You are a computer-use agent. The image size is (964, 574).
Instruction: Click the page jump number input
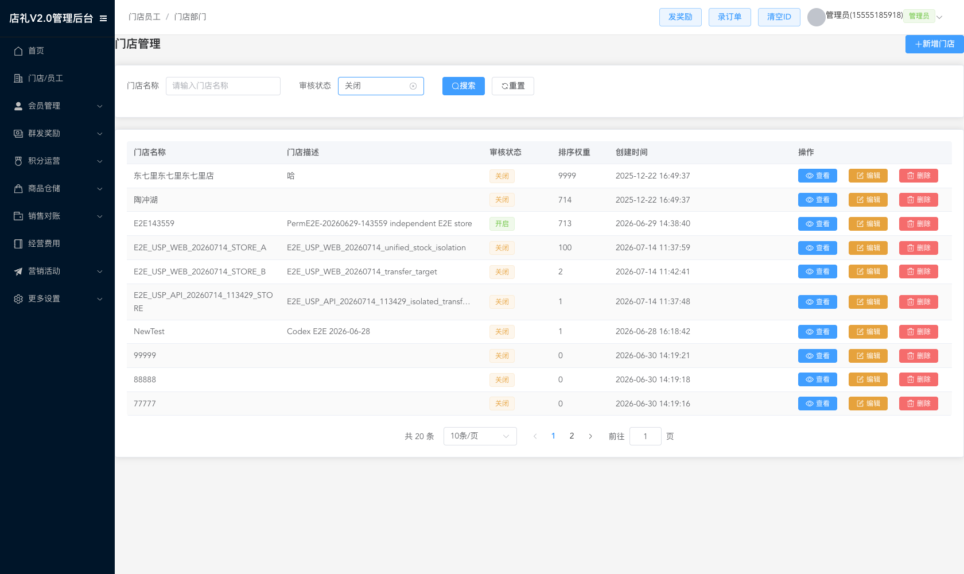click(x=646, y=436)
